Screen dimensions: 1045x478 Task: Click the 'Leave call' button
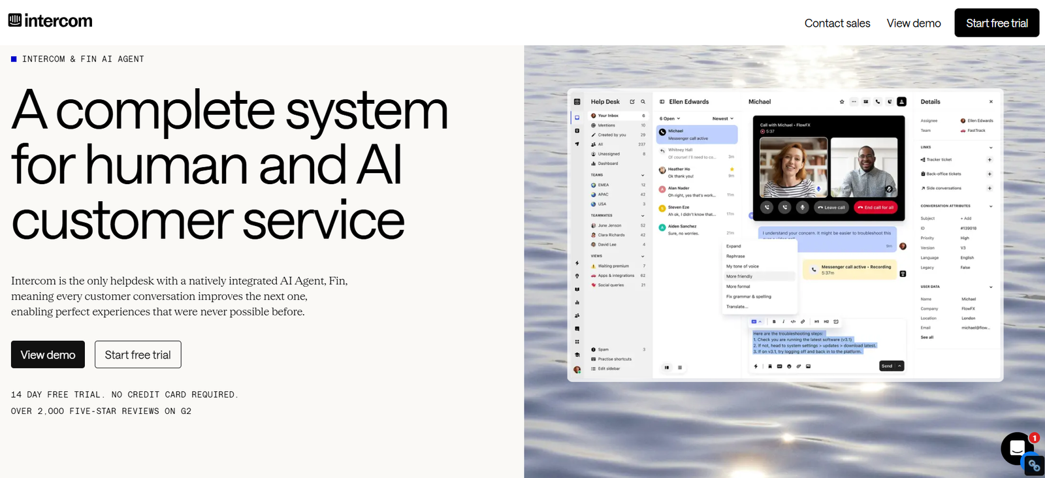pos(831,208)
